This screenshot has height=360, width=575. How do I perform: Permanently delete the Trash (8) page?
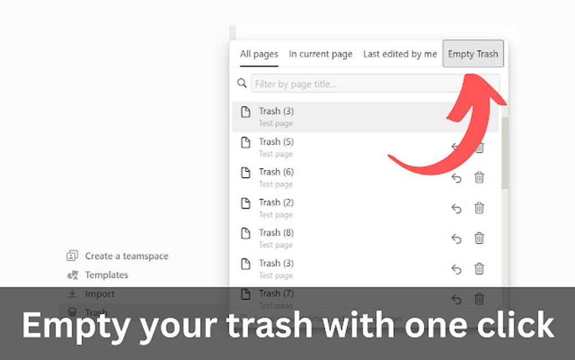pos(479,238)
